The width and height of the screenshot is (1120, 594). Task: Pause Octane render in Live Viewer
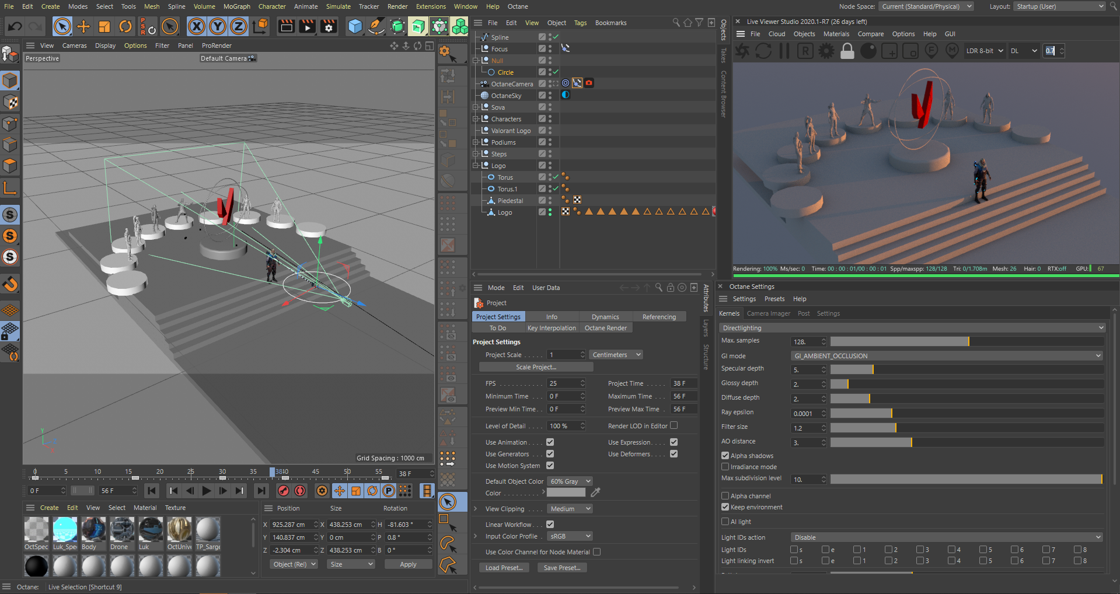click(x=784, y=51)
